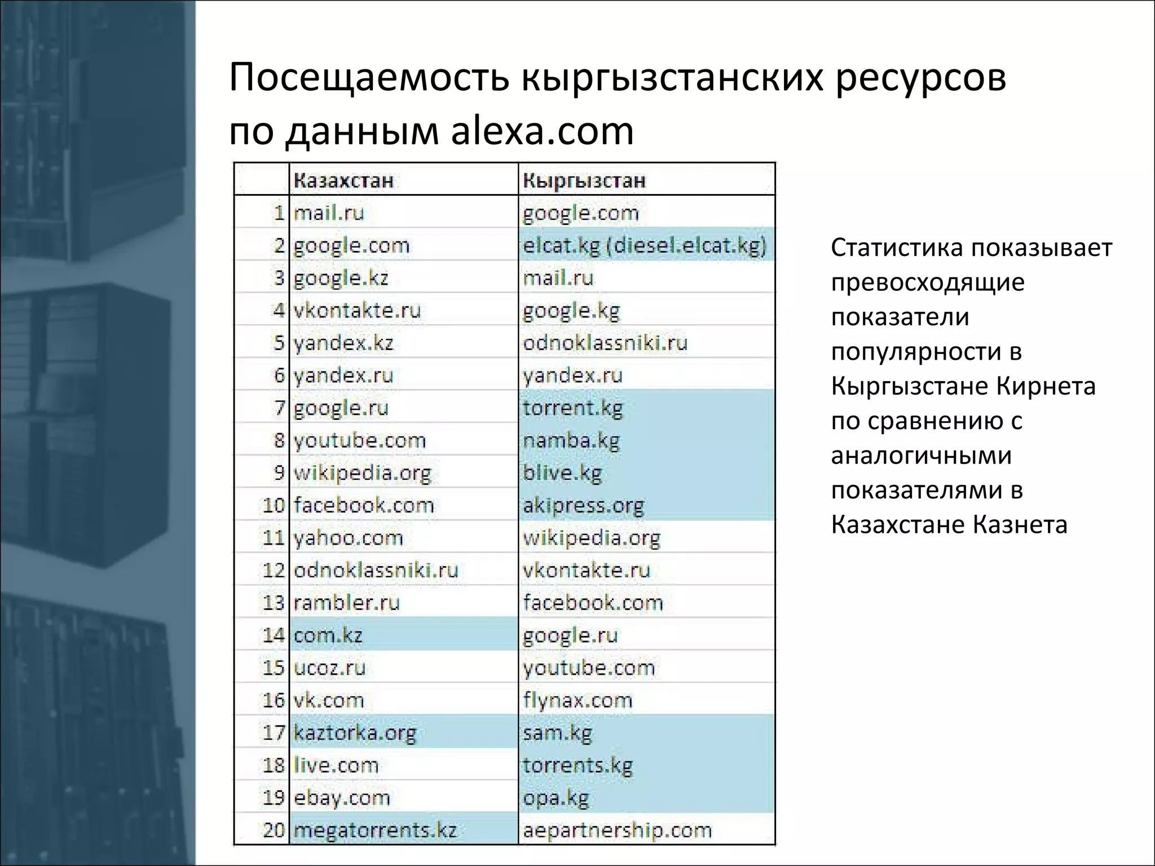1155x866 pixels.
Task: Click 'google.ru' in row 14
Action: 647,635
